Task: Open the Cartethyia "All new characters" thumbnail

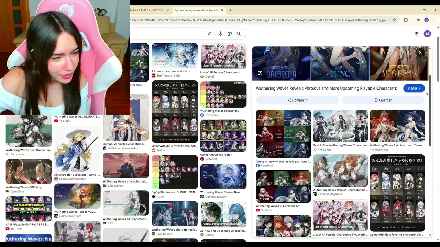Action: point(175,56)
